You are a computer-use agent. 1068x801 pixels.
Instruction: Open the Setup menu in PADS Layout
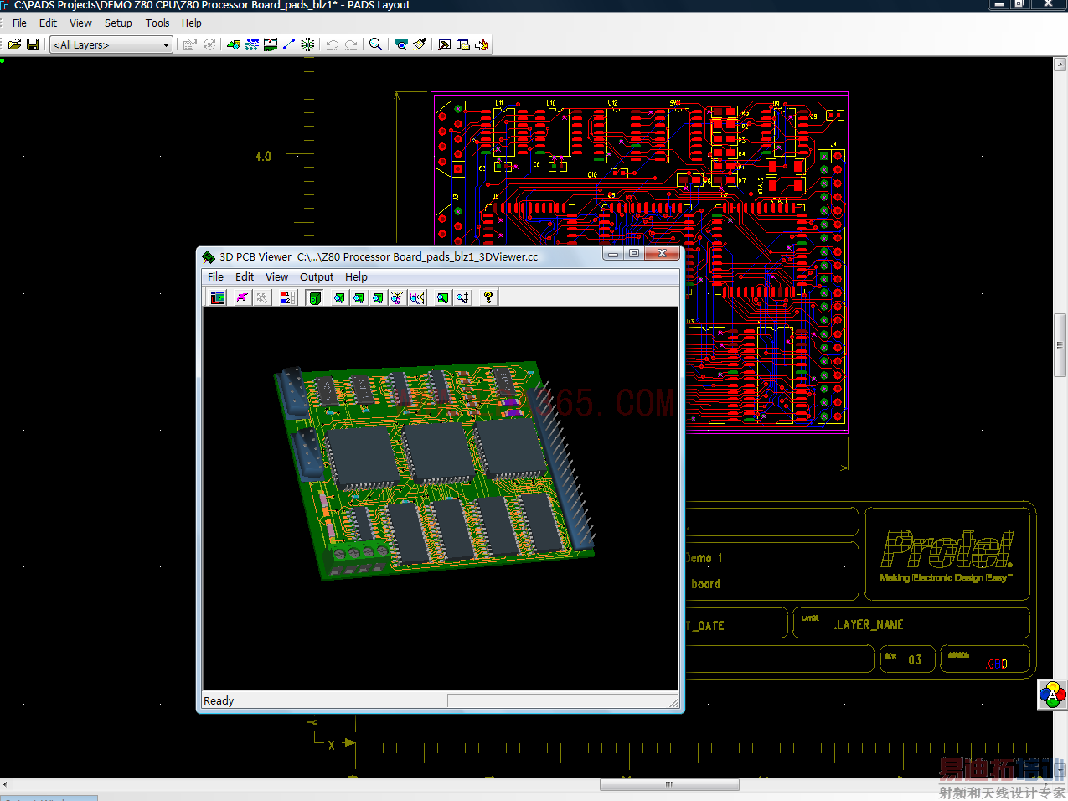point(118,23)
